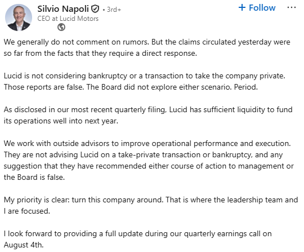Click the line 'My priority is clear'

tap(151, 200)
